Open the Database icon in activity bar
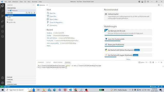 click(x=3, y=31)
